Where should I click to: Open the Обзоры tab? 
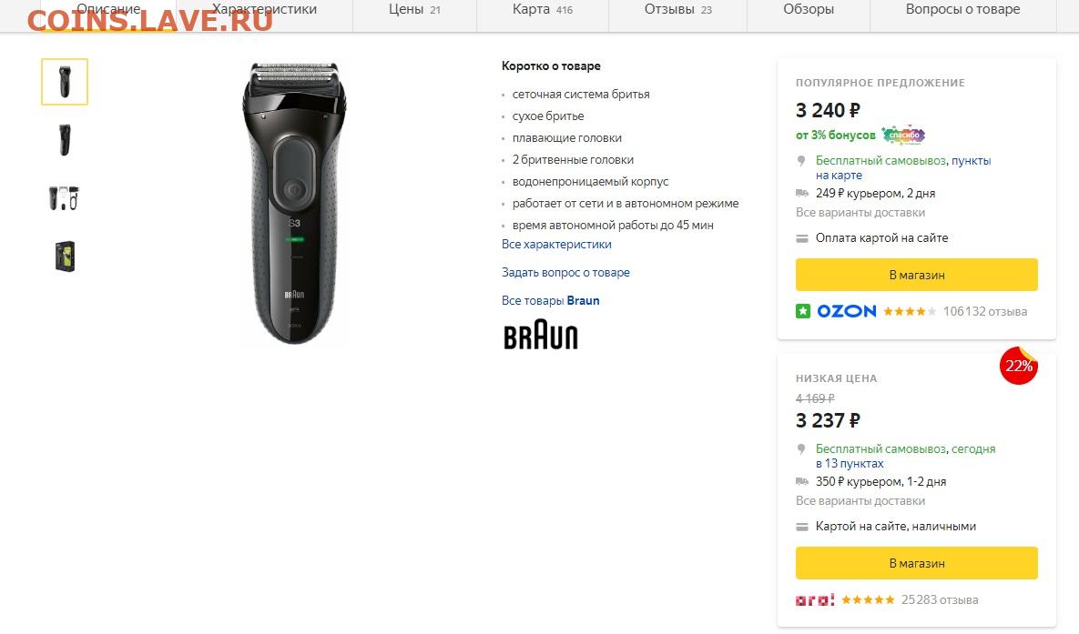point(809,10)
